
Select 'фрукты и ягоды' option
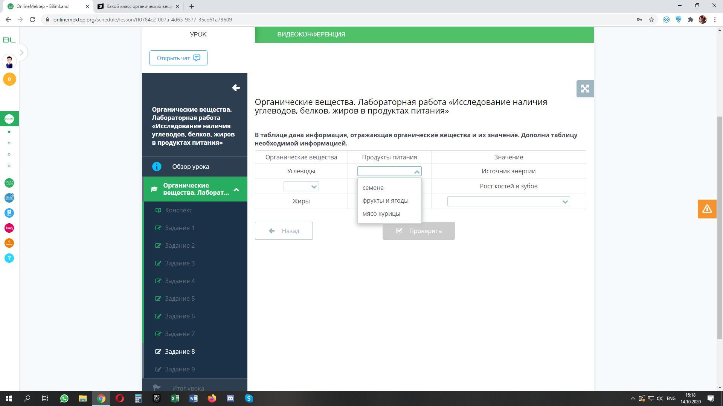click(x=385, y=201)
